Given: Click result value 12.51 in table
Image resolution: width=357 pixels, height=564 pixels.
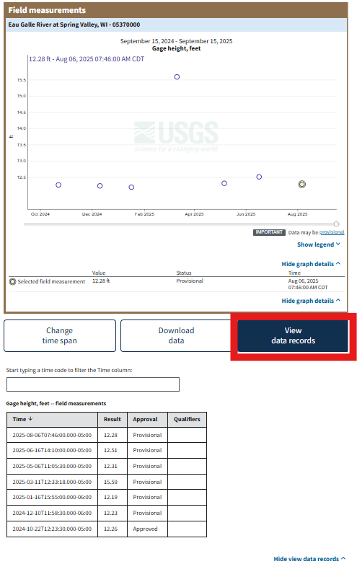Looking at the screenshot, I should click(110, 450).
